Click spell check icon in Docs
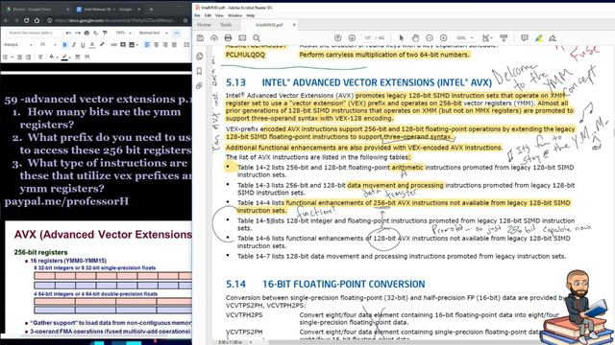 point(96,33)
